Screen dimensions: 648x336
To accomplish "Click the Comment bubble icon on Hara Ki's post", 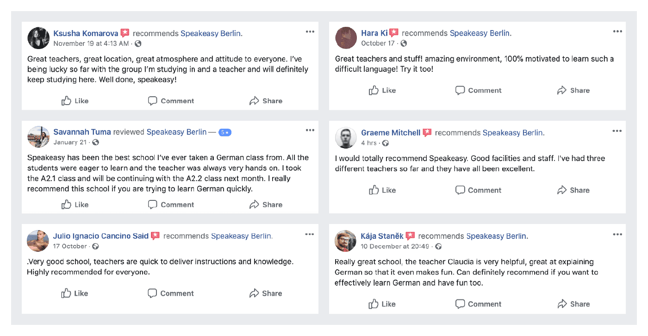I will tap(460, 90).
